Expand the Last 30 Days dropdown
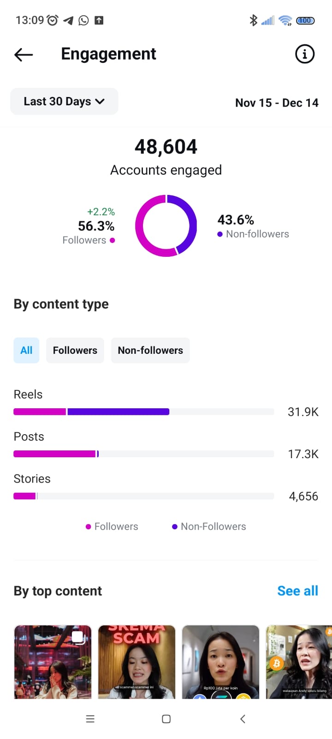This screenshot has width=332, height=739. click(x=64, y=102)
